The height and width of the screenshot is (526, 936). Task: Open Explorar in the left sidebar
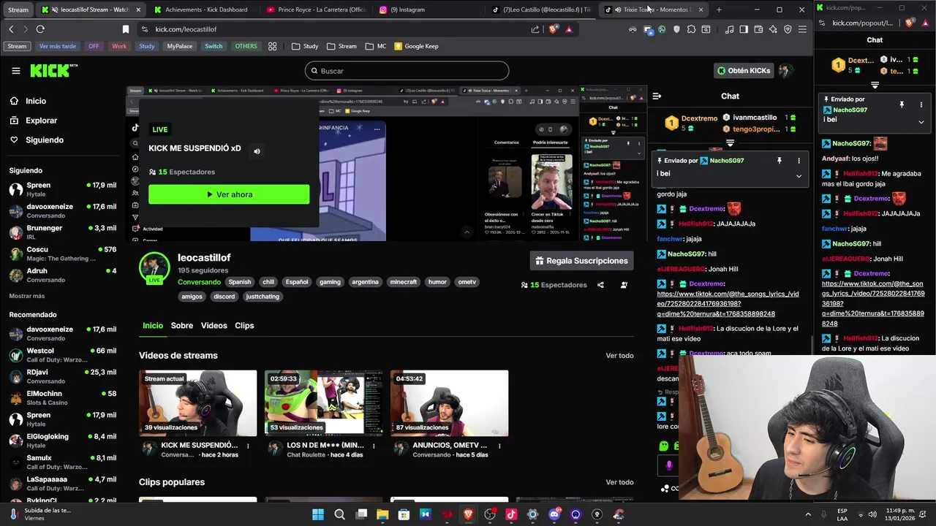(41, 121)
